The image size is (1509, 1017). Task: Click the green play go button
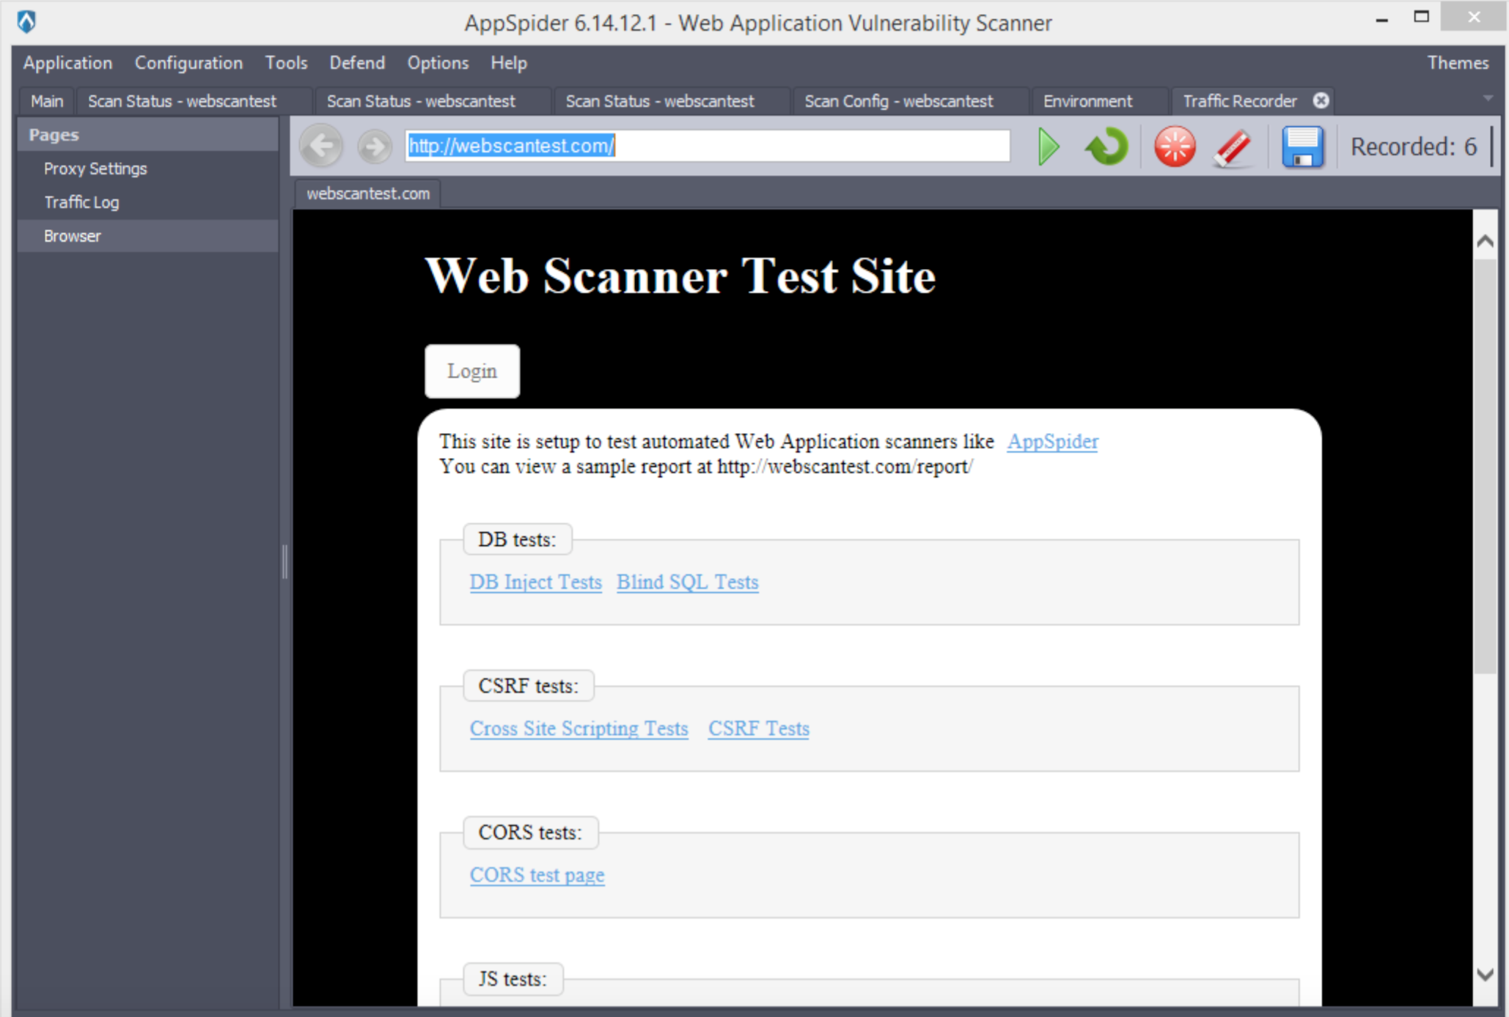1049,147
